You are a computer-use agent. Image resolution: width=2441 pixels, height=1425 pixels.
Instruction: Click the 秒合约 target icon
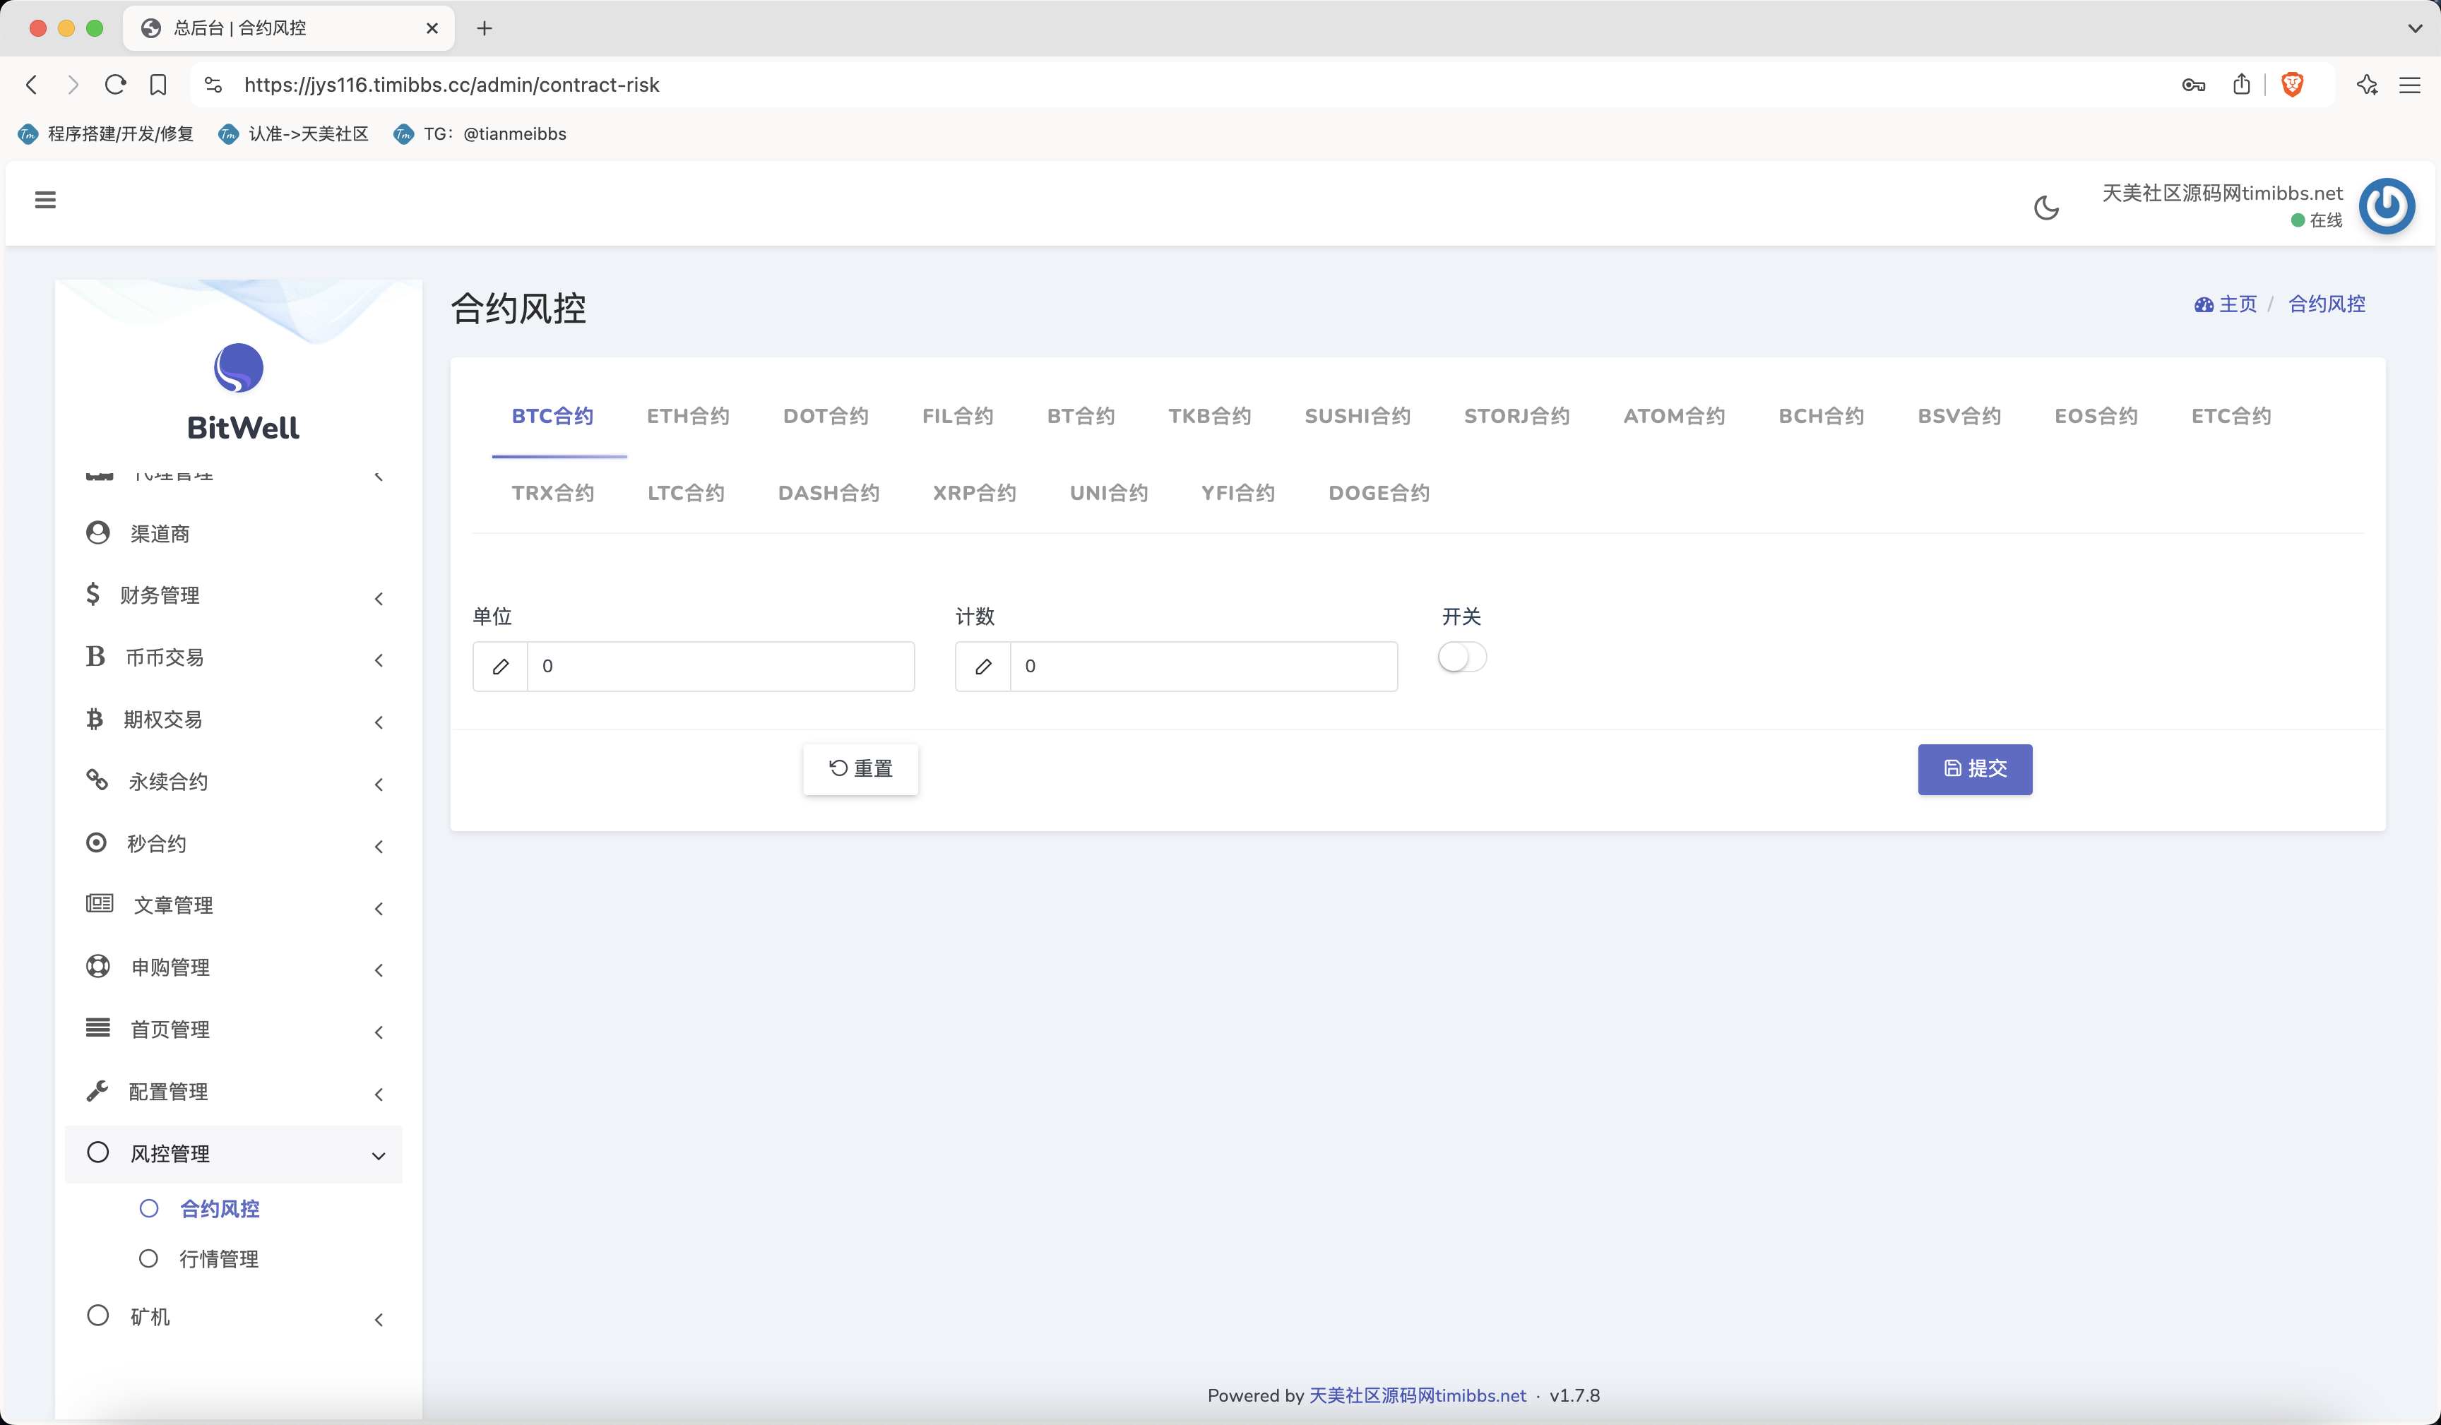click(x=96, y=843)
